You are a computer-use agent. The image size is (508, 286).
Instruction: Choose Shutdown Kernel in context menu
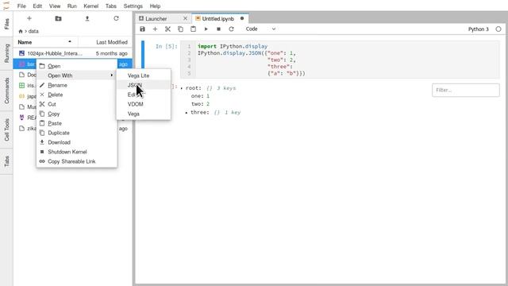[x=77, y=152]
